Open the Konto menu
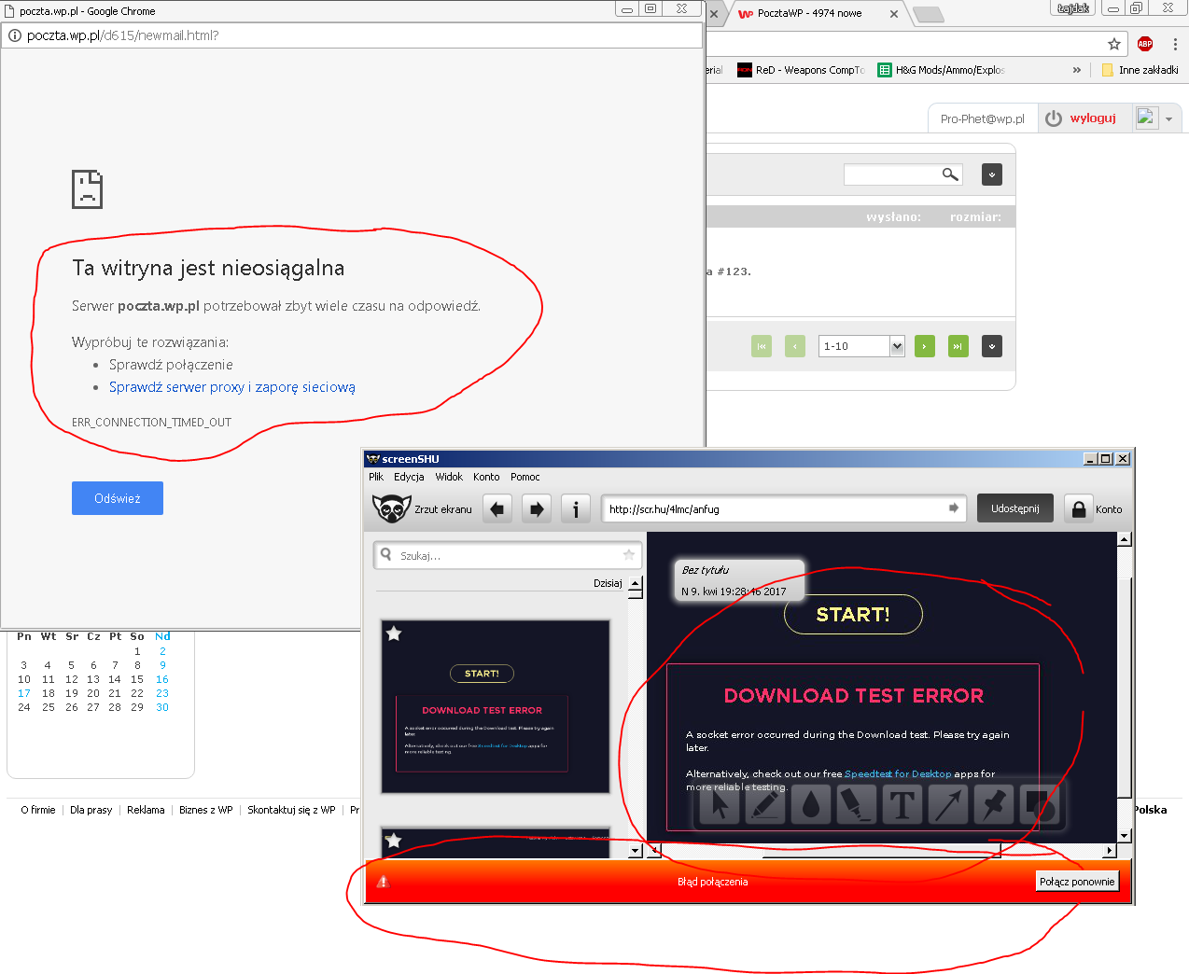The image size is (1189, 974). pyautogui.click(x=486, y=477)
